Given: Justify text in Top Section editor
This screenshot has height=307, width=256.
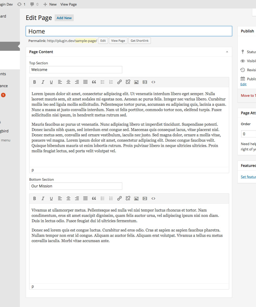Looking at the screenshot, I should [85, 82].
